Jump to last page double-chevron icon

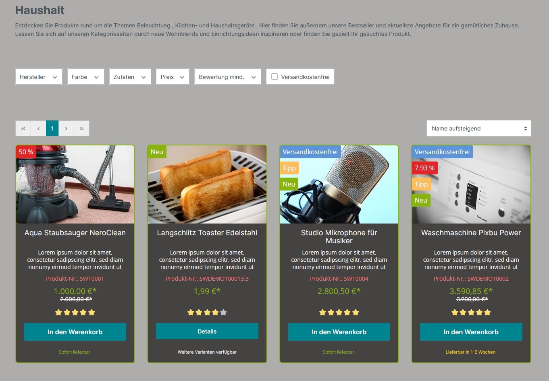click(x=81, y=128)
